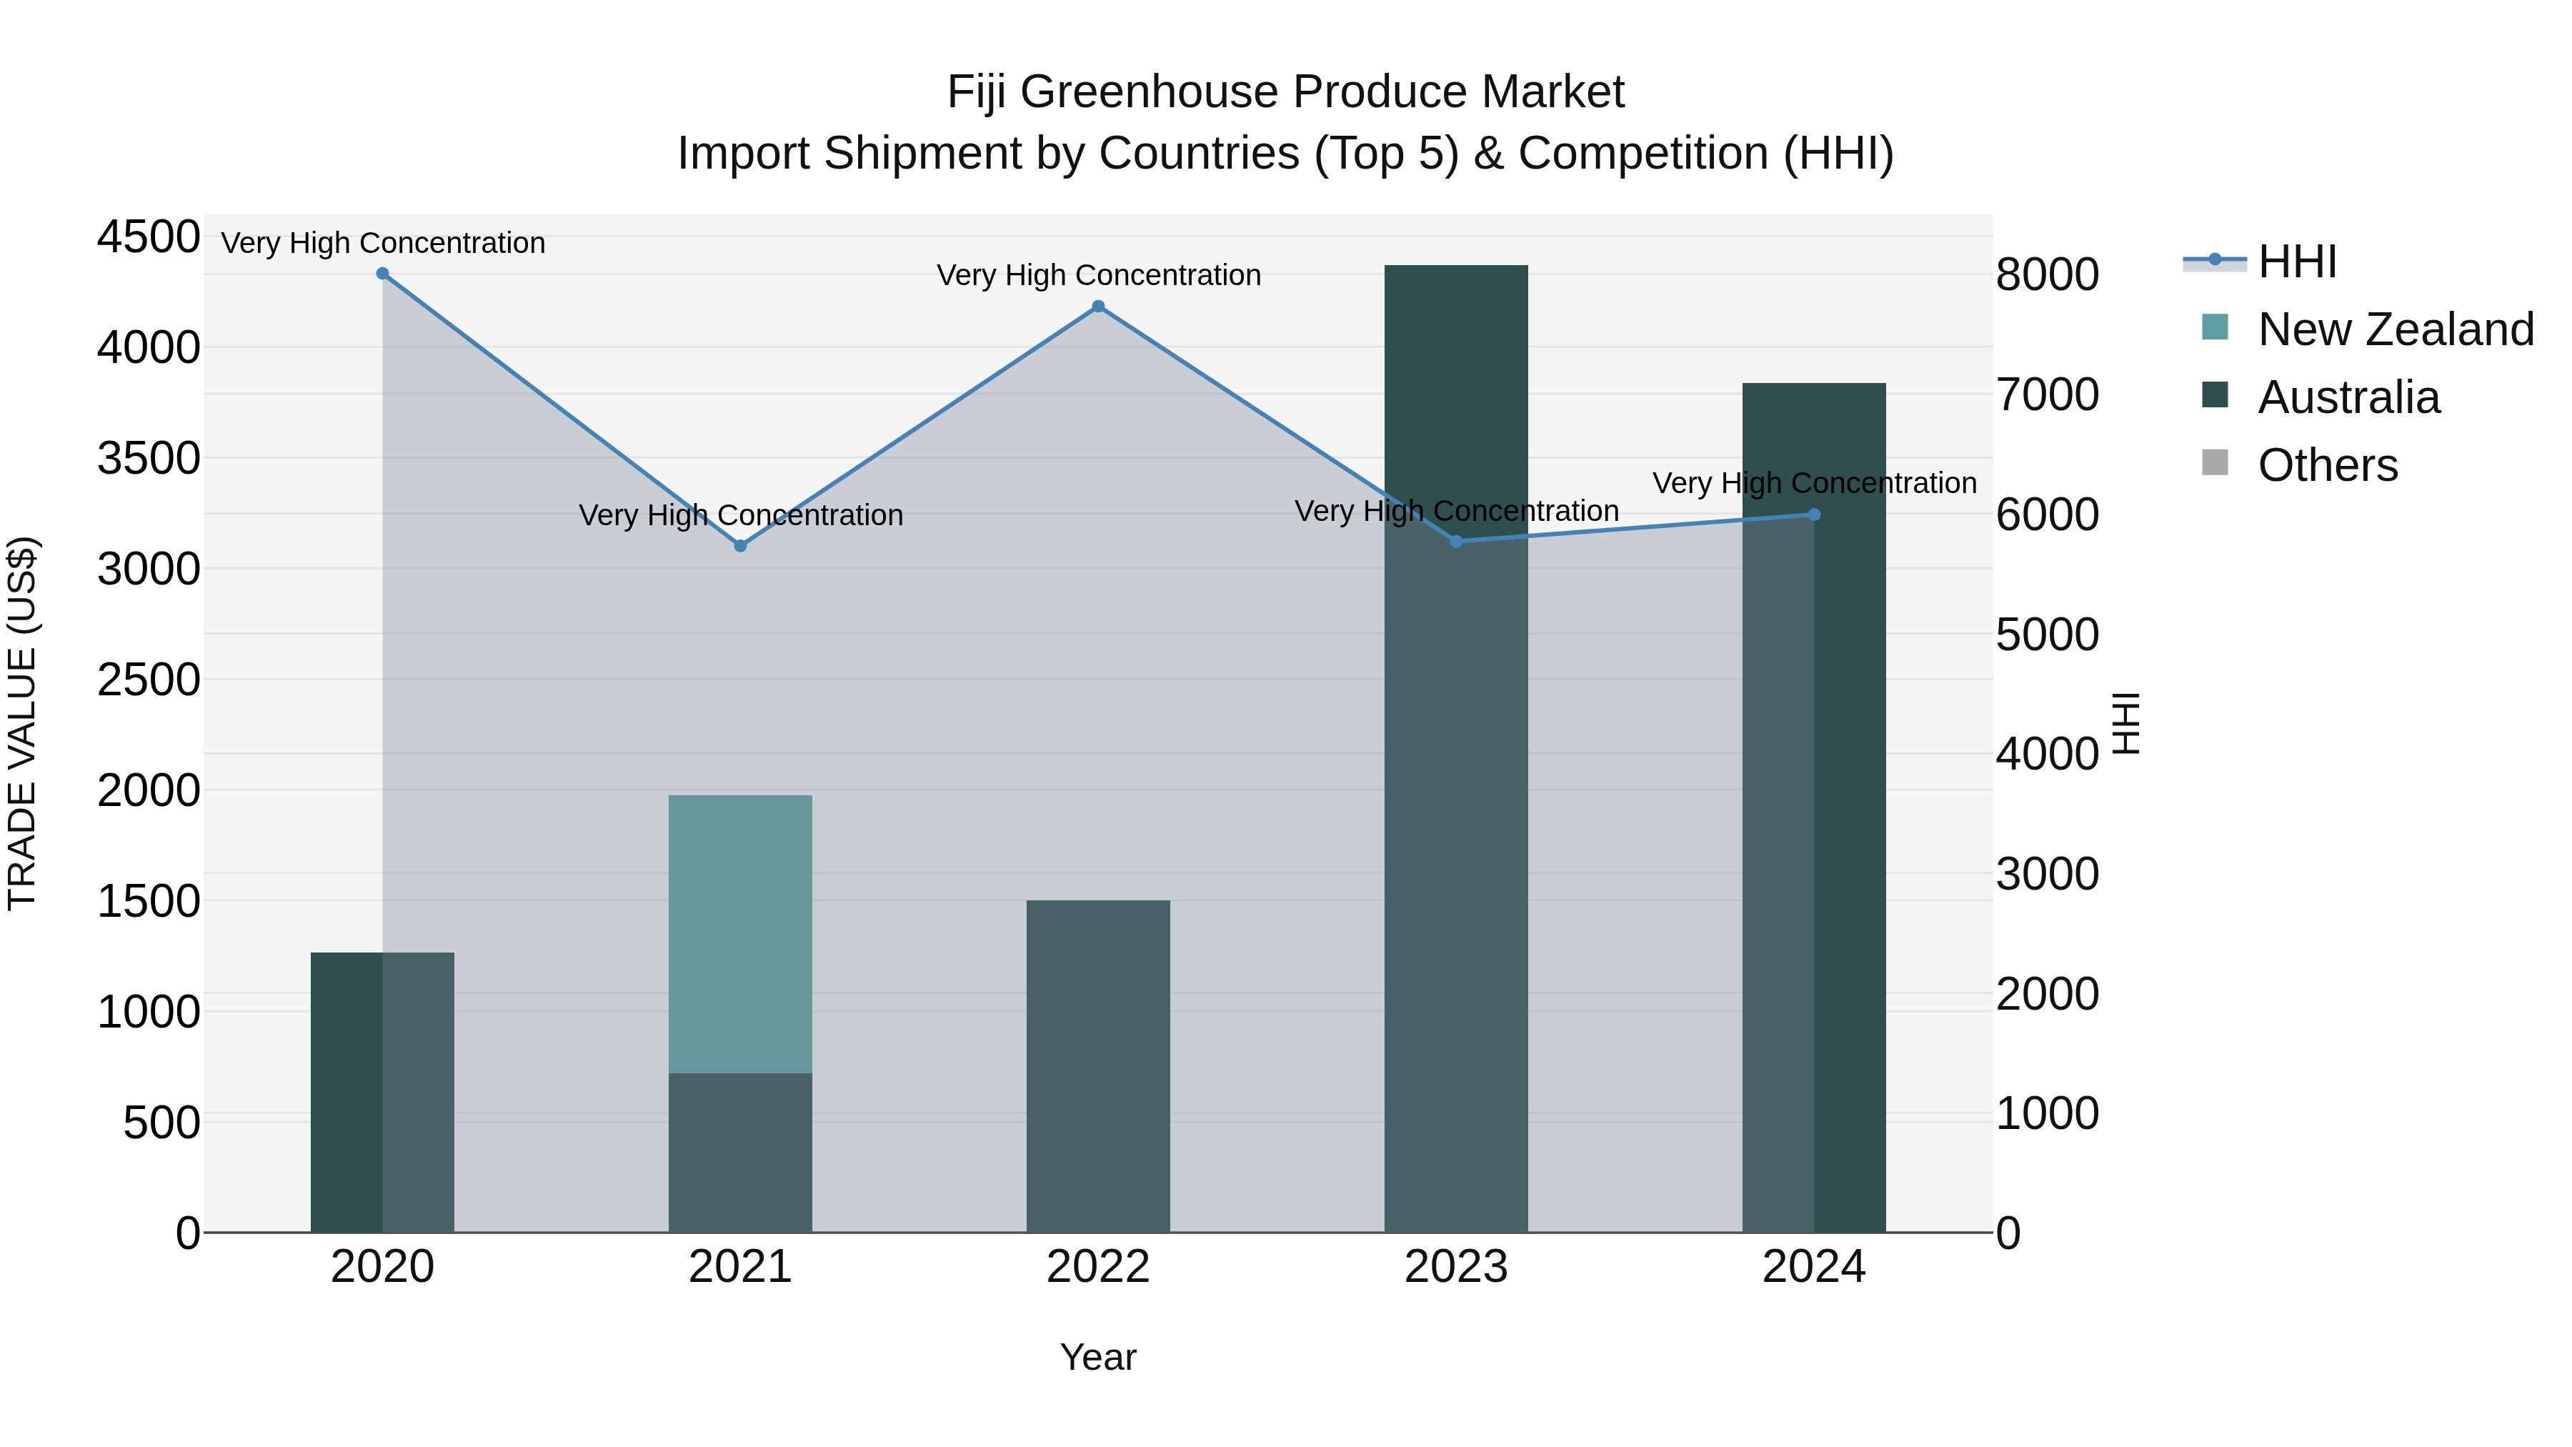2572x1447 pixels.
Task: Click Very High Concentration label above 2023
Action: point(1457,512)
